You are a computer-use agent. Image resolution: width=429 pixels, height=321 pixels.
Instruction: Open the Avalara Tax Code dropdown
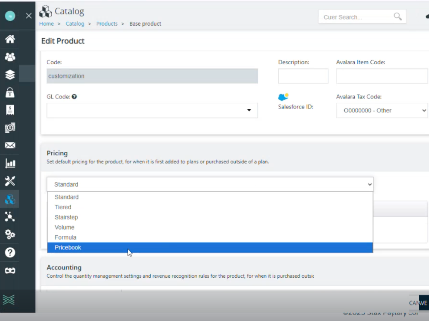tap(382, 110)
